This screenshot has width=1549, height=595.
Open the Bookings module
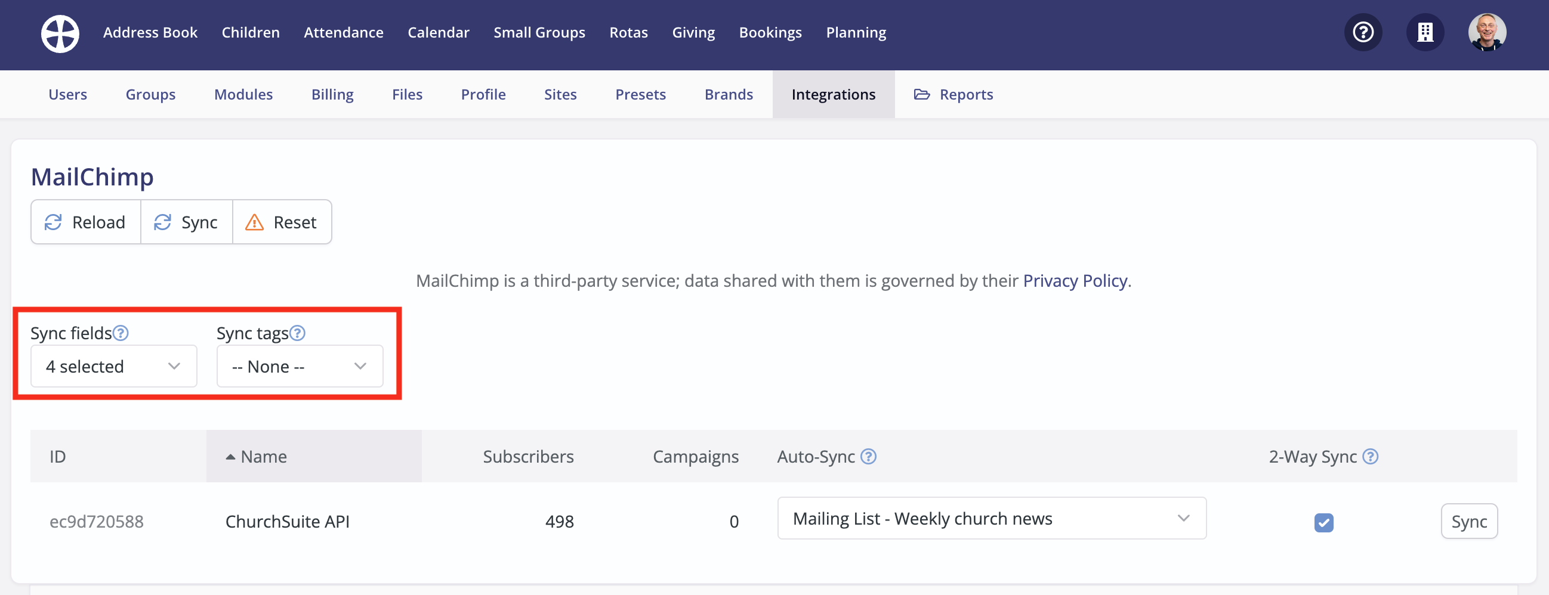770,32
